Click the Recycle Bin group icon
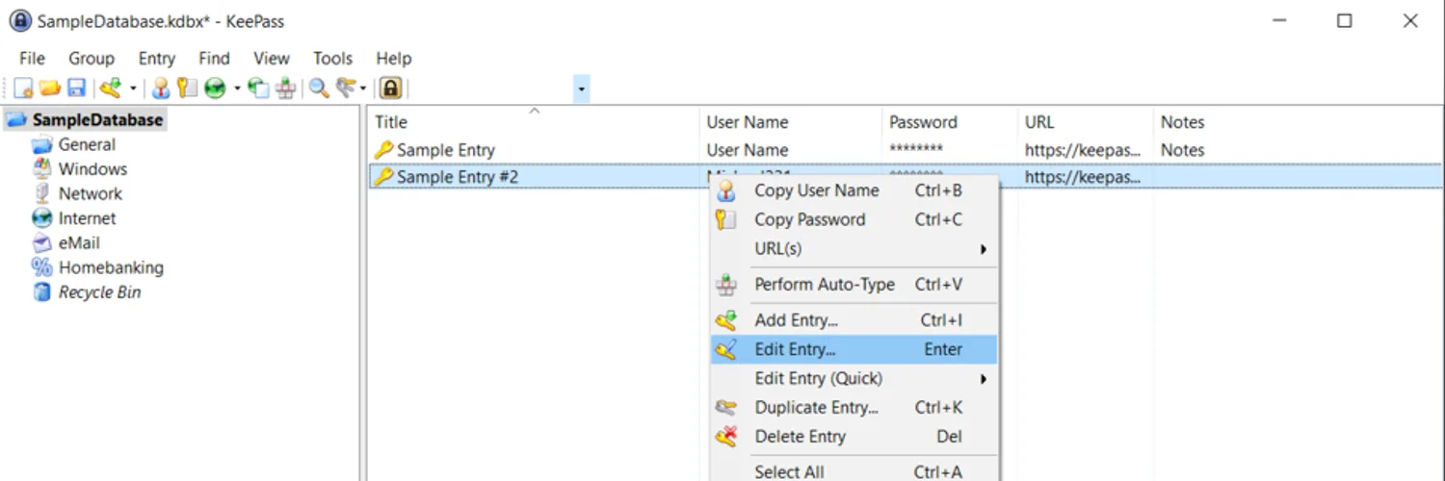Viewport: 1445px width, 481px height. (x=41, y=292)
